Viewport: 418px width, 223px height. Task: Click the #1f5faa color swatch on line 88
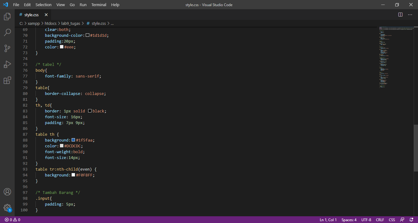tap(73, 140)
